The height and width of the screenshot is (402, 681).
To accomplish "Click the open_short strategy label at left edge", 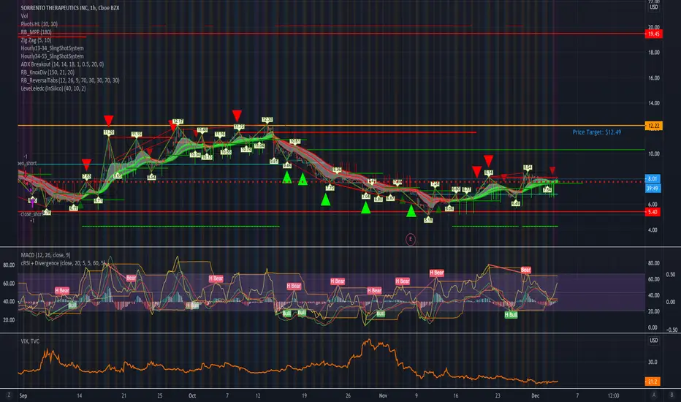I will tap(27, 164).
